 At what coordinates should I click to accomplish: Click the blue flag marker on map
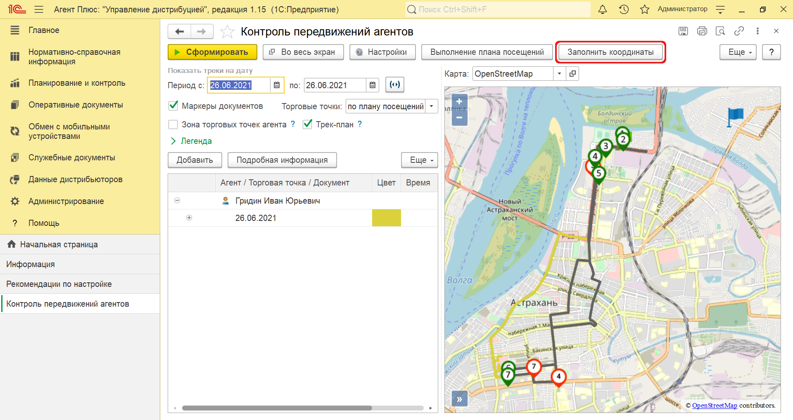(735, 117)
